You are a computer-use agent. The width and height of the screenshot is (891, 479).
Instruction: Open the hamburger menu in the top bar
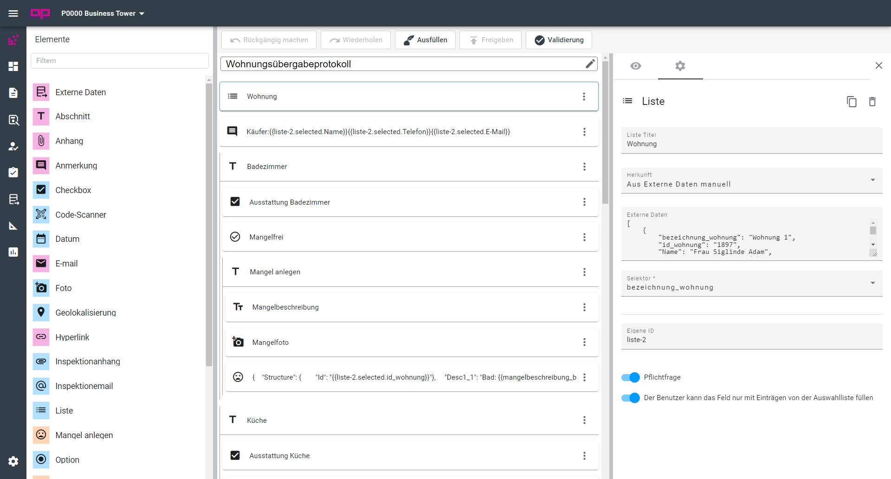(x=13, y=13)
